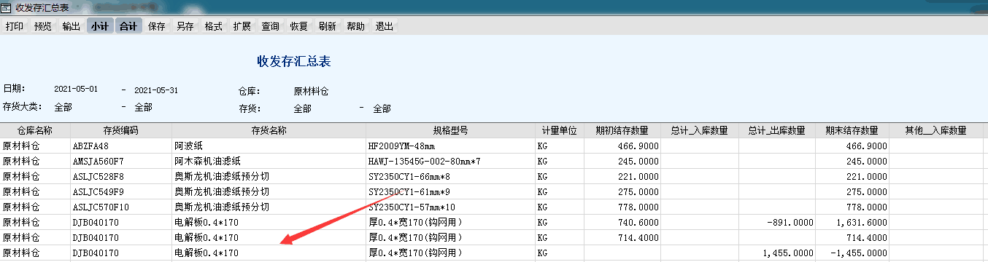Viewport: 988px width, 262px height.
Task: Click the 阿木森机油滤纸 name cell
Action: [269, 162]
